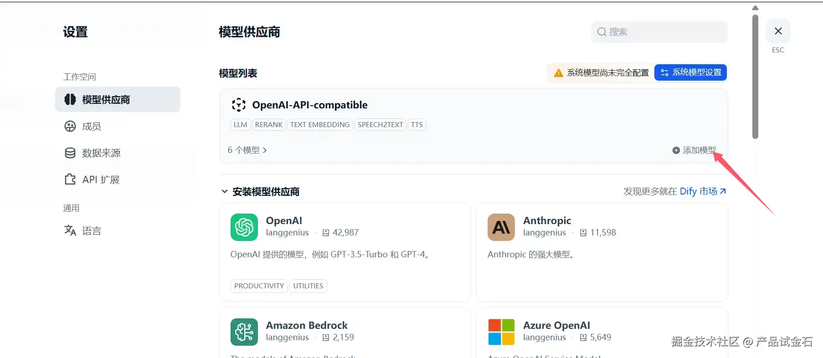Click the translate icon beside 语言
The height and width of the screenshot is (358, 823).
point(70,230)
